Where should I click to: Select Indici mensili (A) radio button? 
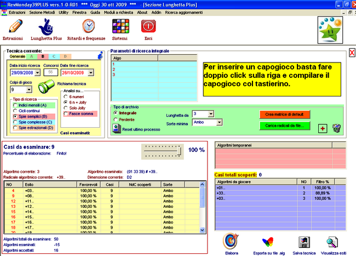(15, 105)
